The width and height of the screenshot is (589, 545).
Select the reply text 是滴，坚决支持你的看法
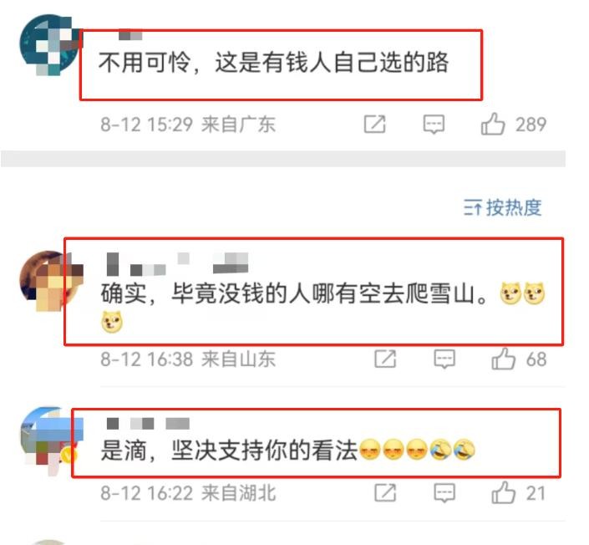(x=229, y=450)
